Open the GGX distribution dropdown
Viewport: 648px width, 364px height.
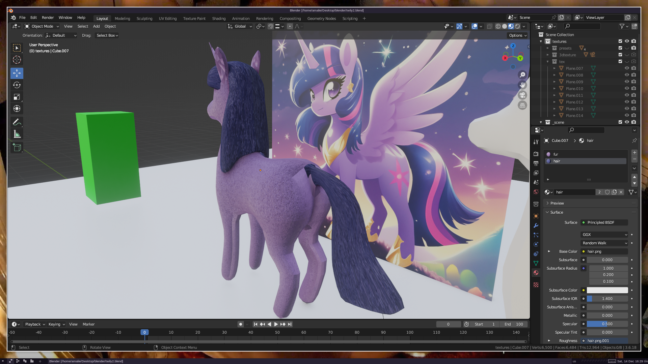(604, 235)
